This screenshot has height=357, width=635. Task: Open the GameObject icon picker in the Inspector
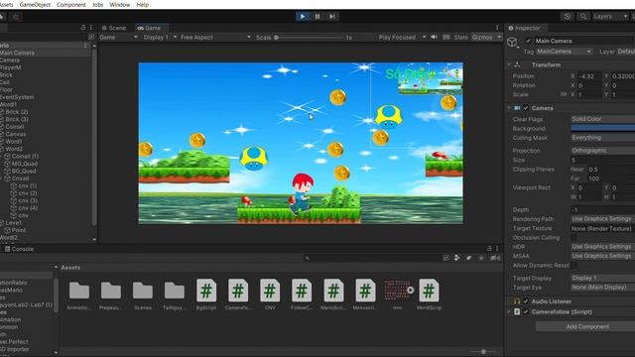tap(513, 42)
